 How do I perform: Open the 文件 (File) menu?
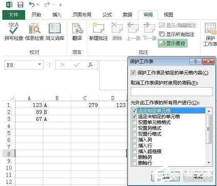pyautogui.click(x=14, y=15)
